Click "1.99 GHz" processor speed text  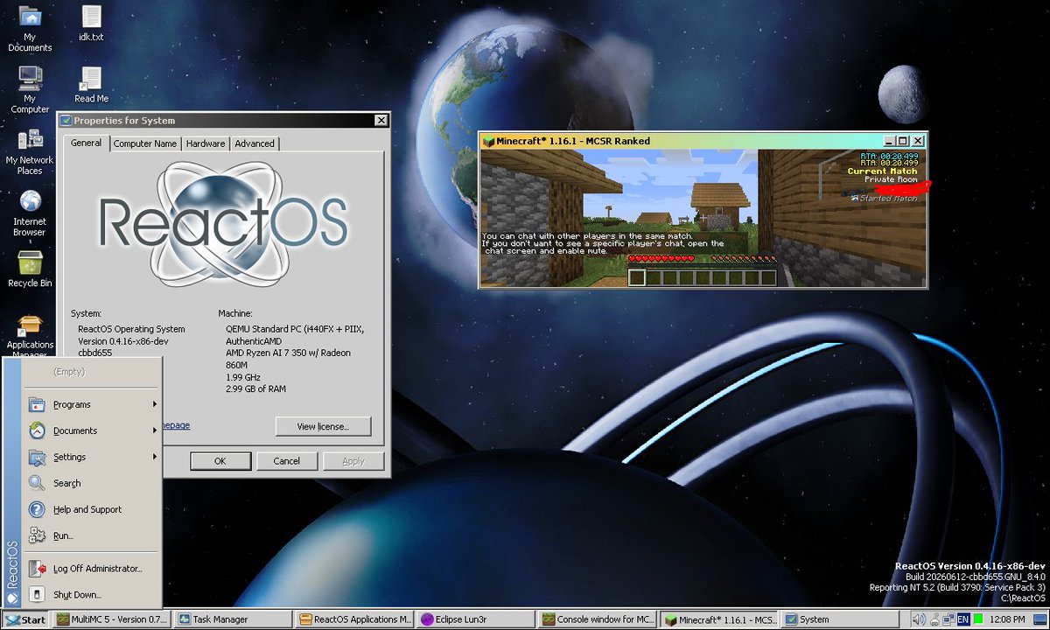tap(244, 377)
